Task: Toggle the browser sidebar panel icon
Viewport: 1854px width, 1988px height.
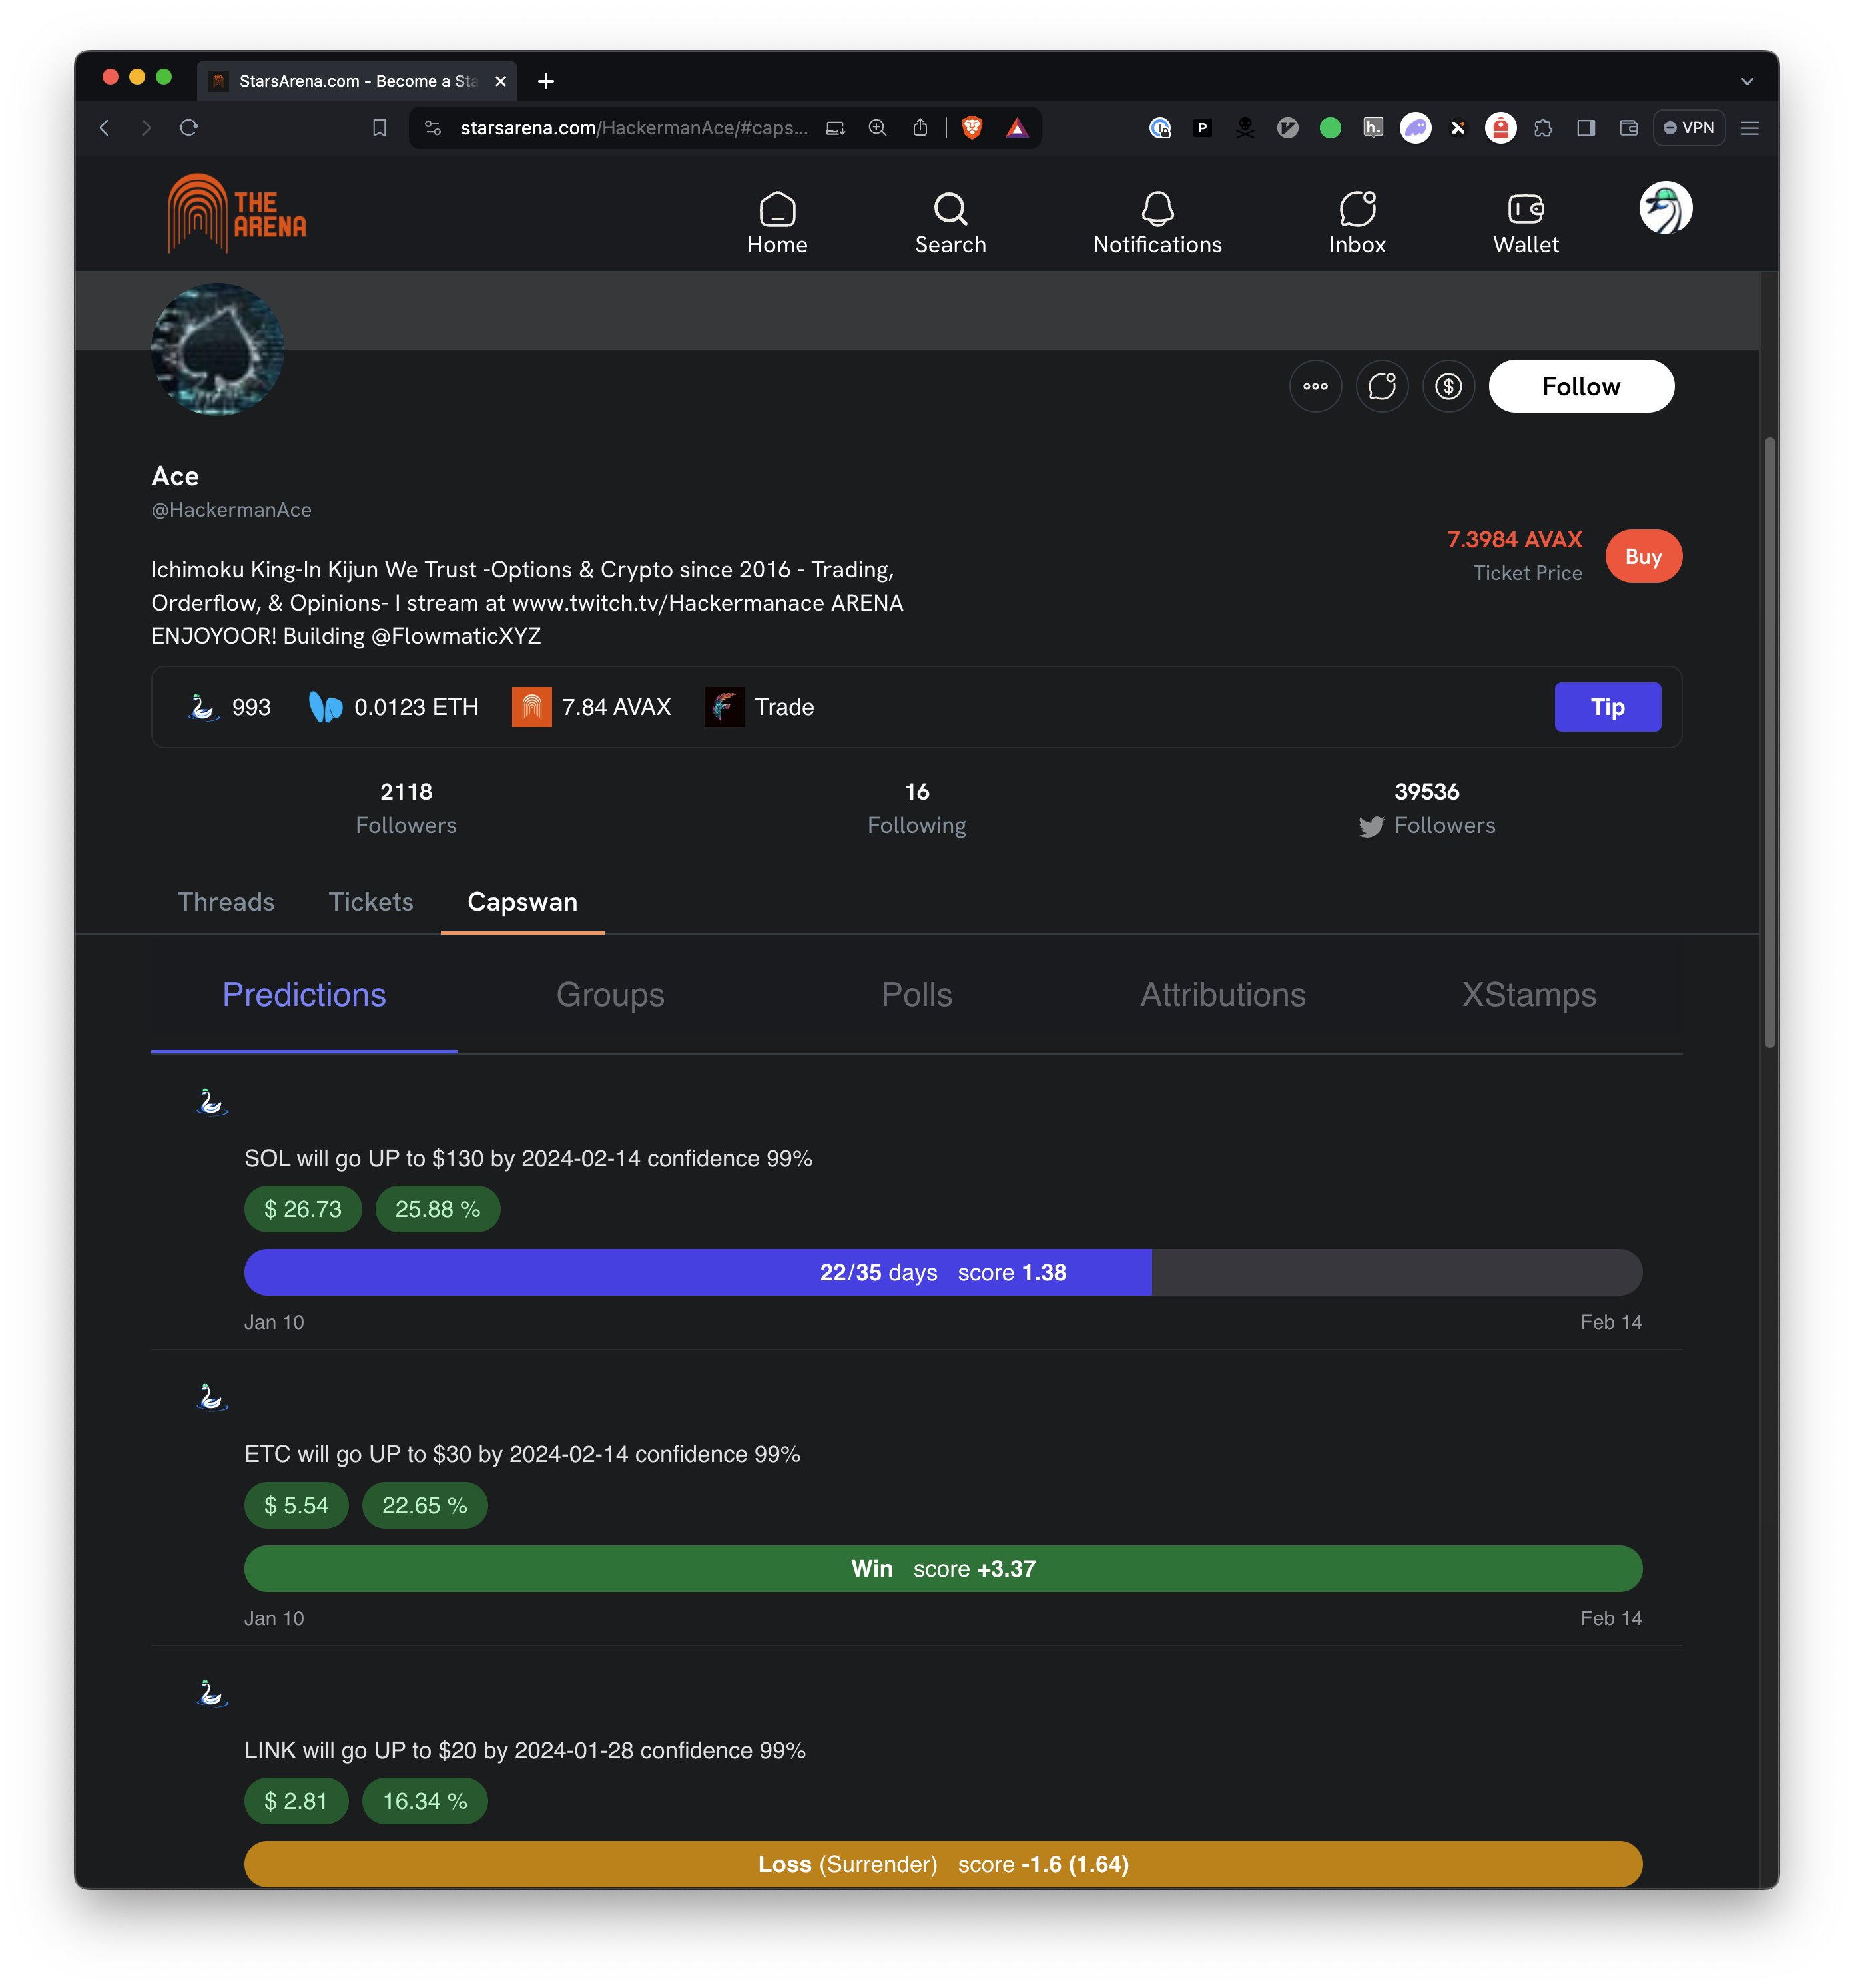Action: (x=1585, y=127)
